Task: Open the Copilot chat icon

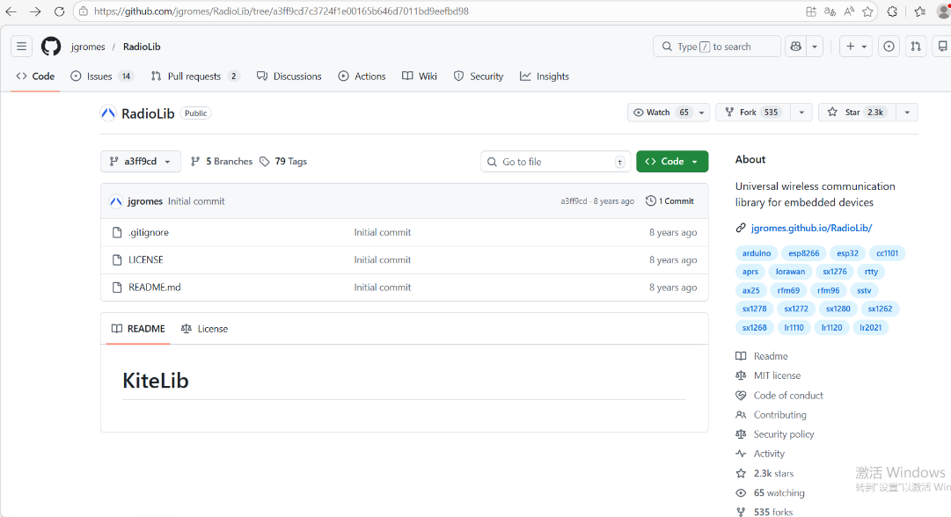Action: (796, 47)
